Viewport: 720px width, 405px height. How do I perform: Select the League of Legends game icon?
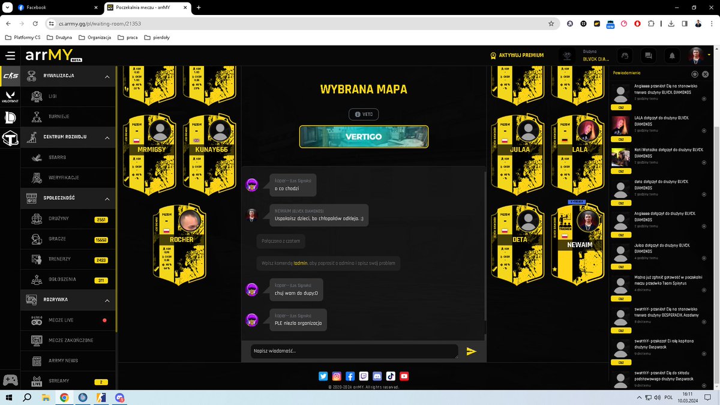[10, 117]
